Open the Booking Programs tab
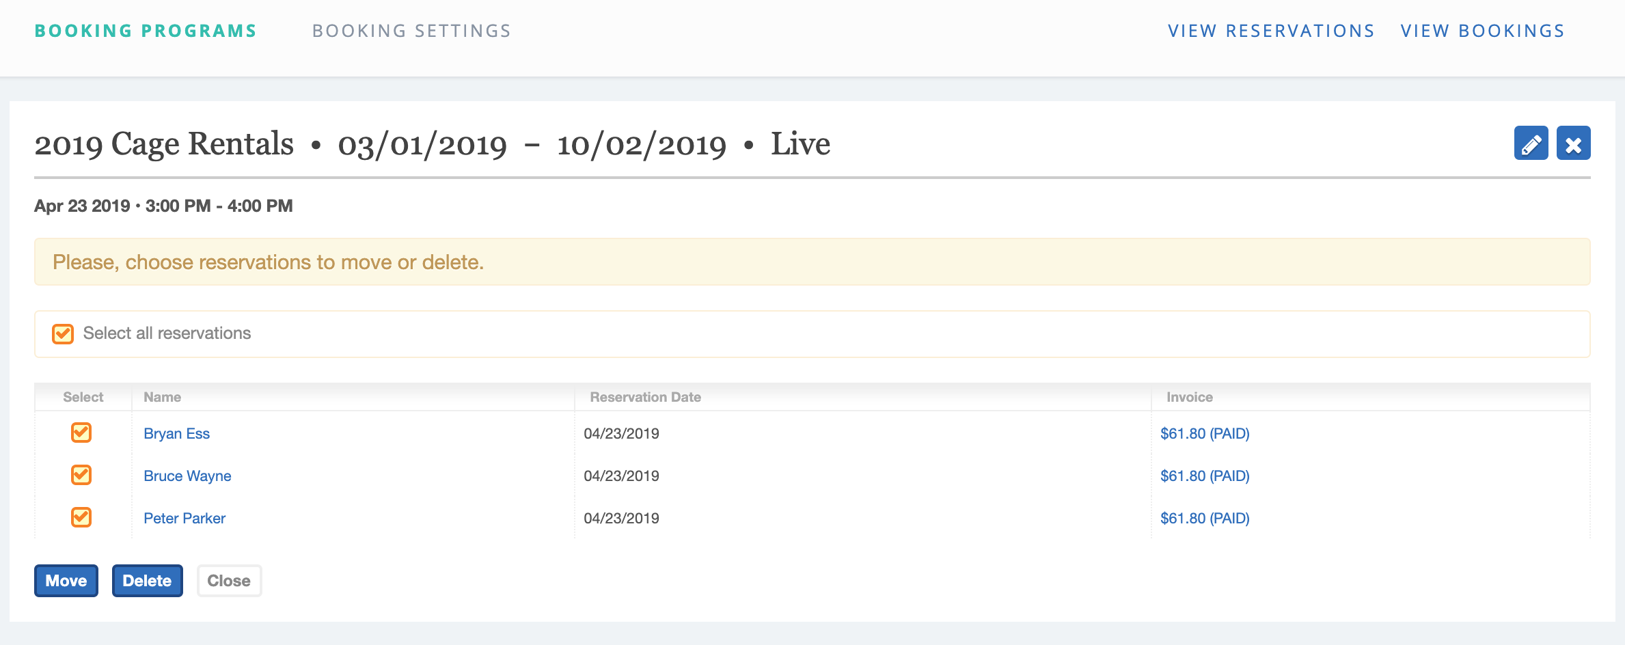 coord(146,31)
